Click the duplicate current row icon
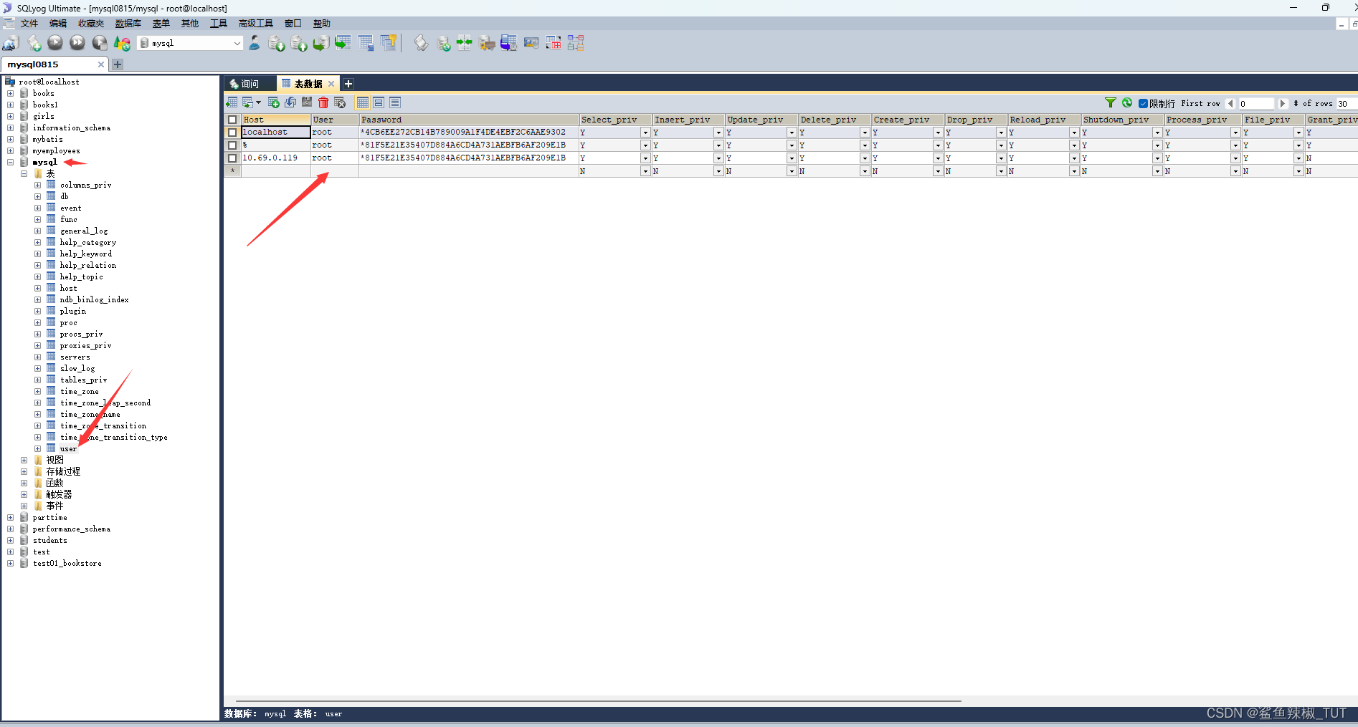 [290, 102]
